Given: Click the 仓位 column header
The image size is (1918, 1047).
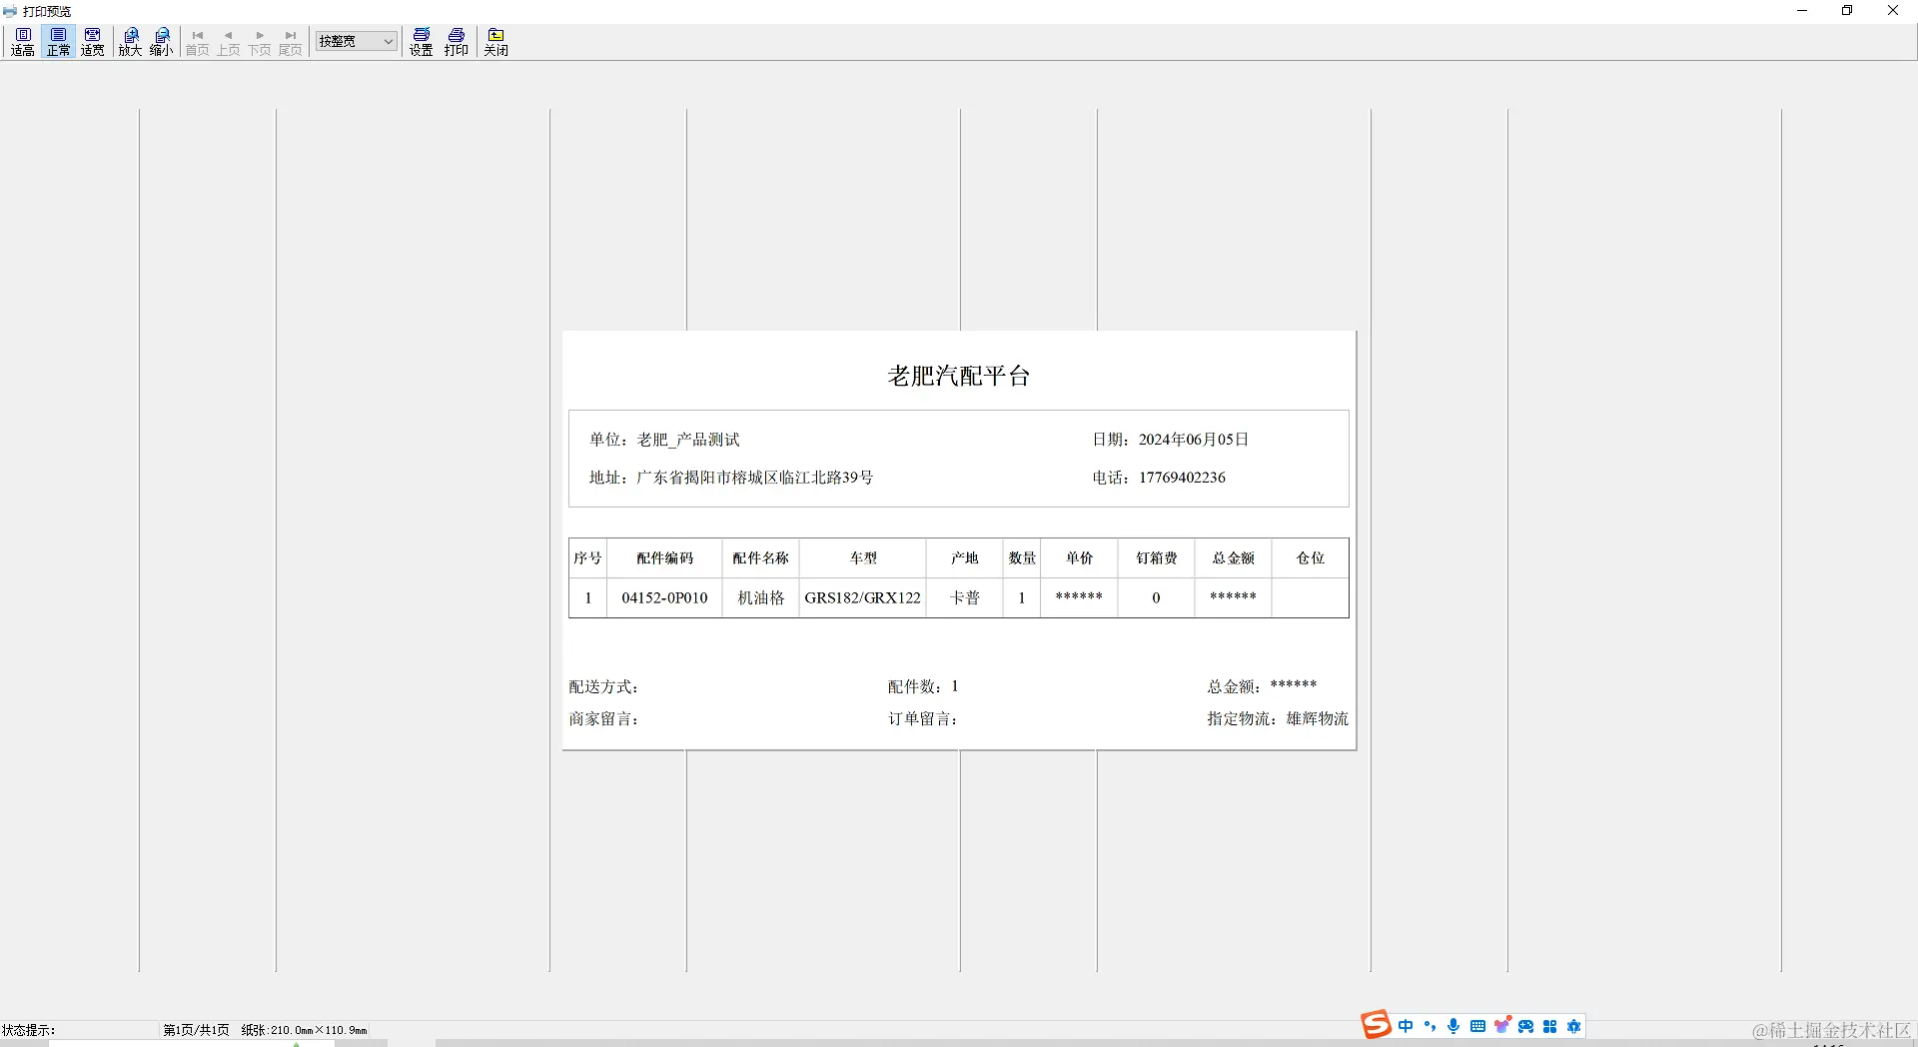Looking at the screenshot, I should tap(1310, 558).
